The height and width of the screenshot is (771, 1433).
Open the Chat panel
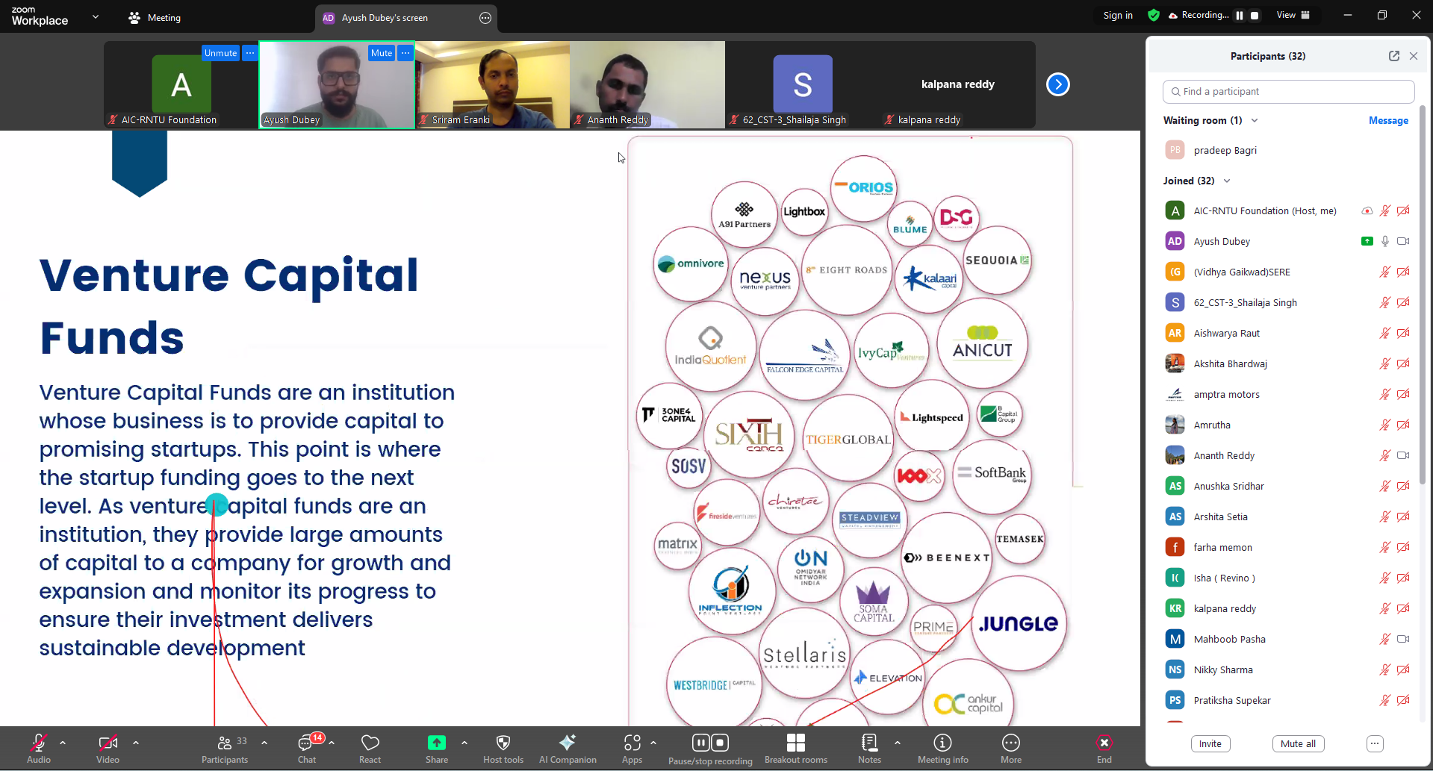coord(307,749)
